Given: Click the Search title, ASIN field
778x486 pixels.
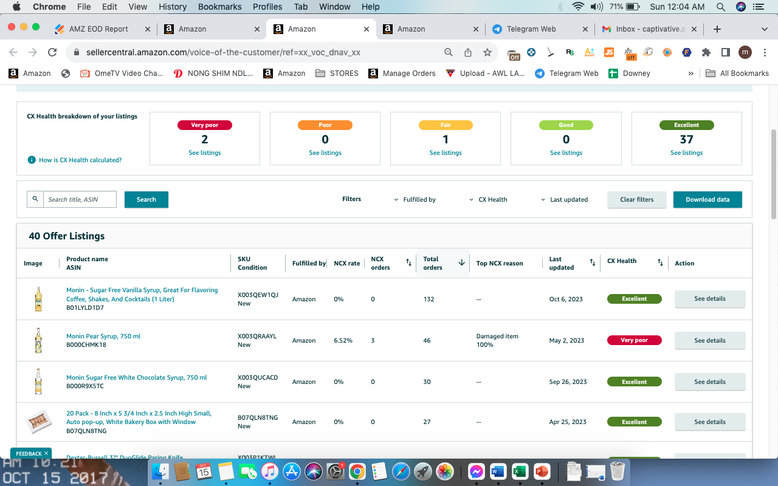Looking at the screenshot, I should pyautogui.click(x=80, y=199).
